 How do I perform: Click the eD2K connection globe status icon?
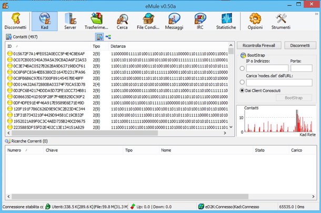click(201, 207)
